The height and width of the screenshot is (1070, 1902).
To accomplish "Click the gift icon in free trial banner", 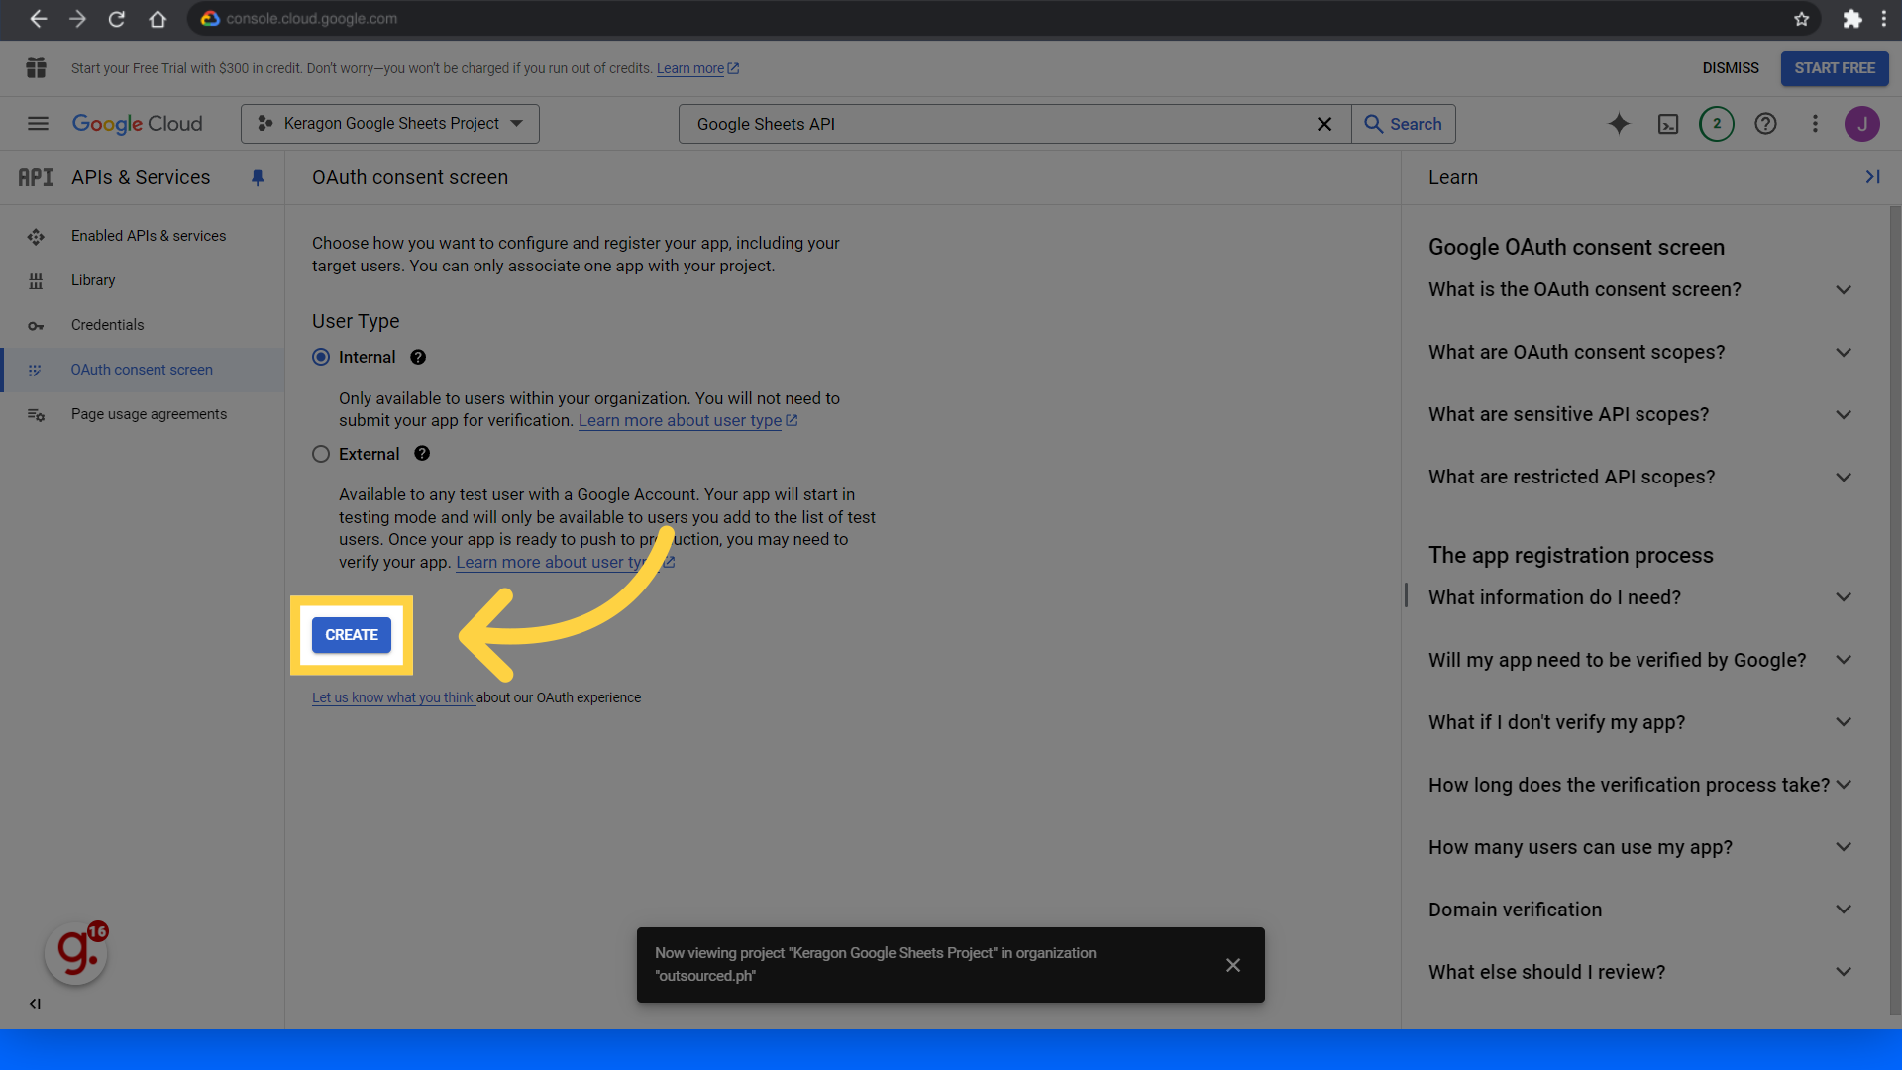I will click(37, 68).
